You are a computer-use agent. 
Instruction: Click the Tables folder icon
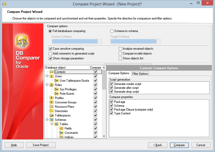pyautogui.click(x=56, y=124)
